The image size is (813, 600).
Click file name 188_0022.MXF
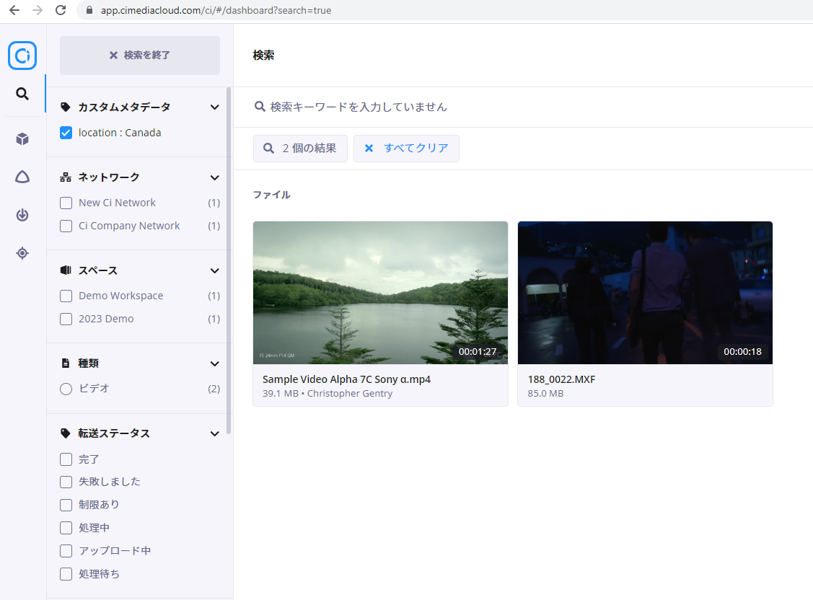(x=561, y=379)
